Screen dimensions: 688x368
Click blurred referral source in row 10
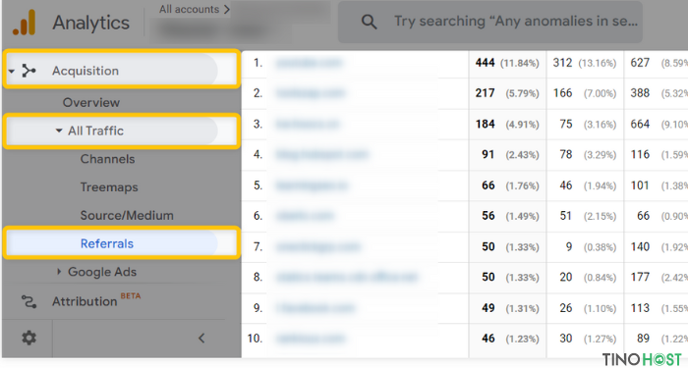pos(310,339)
